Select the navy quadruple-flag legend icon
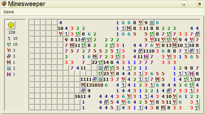Screen dimensions: 205x115 click(9, 56)
